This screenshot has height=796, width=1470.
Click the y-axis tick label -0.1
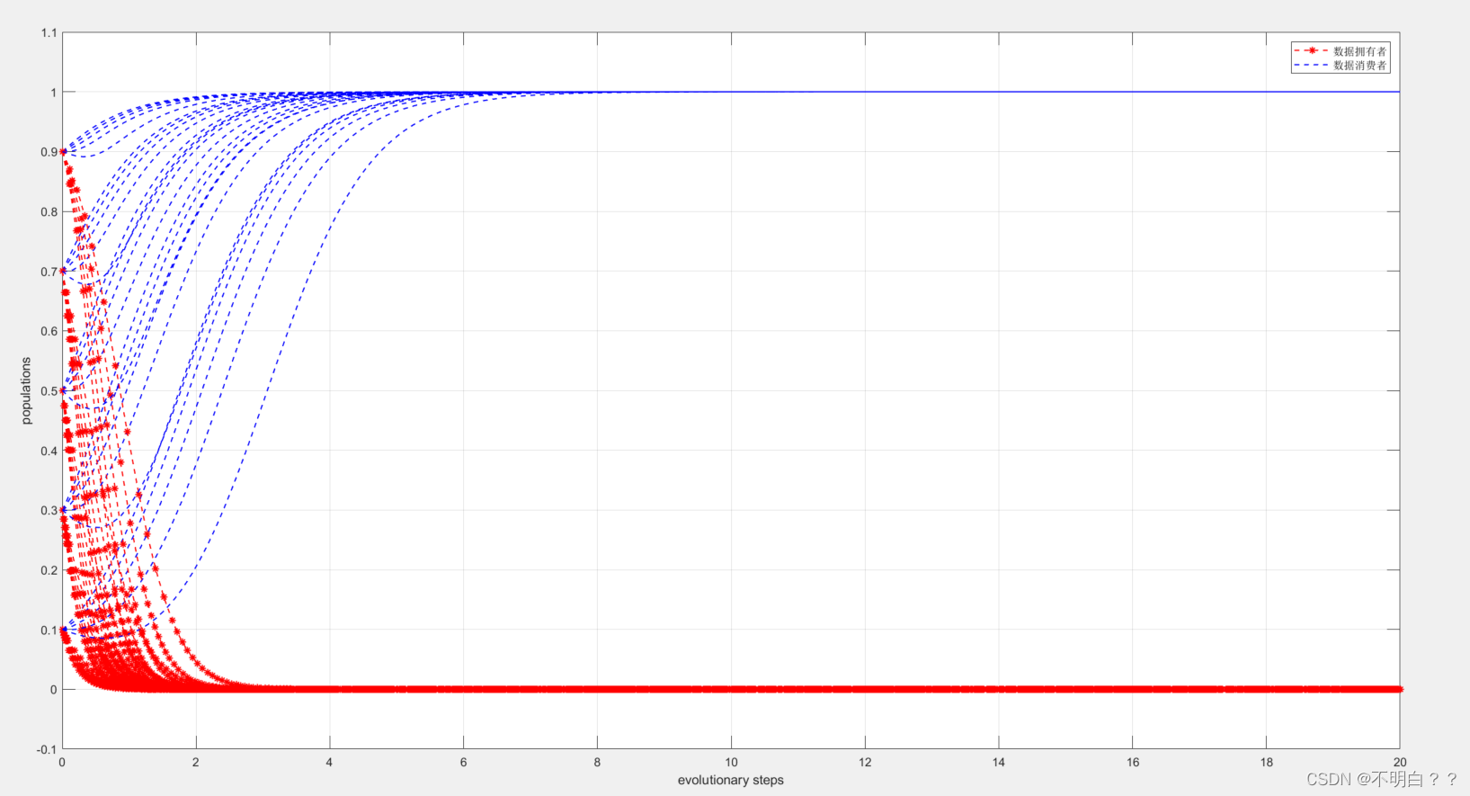[47, 749]
